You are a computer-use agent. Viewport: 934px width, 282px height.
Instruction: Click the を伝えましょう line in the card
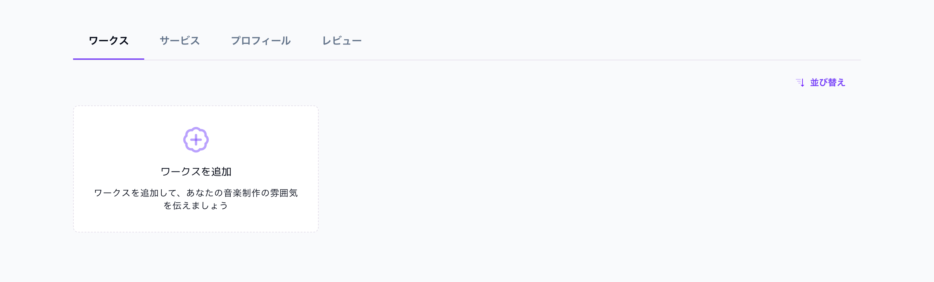click(196, 205)
